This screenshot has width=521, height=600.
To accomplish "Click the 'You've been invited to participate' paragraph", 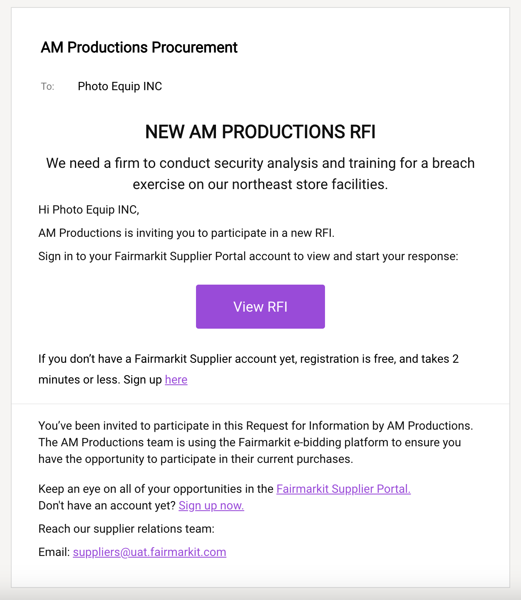I will [x=256, y=443].
